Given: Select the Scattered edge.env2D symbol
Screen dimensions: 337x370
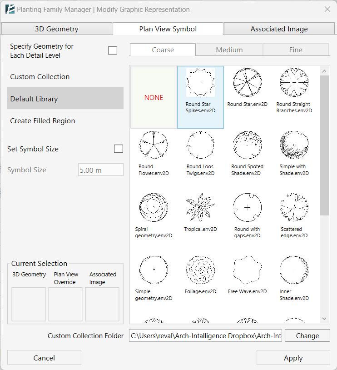Looking at the screenshot, I should (x=294, y=207).
